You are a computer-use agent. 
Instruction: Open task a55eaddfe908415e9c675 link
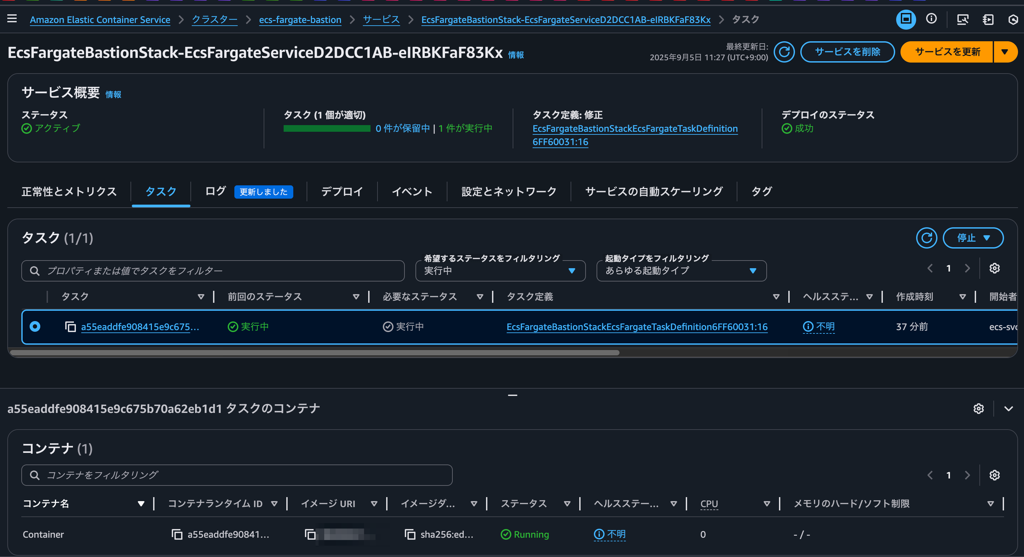click(140, 326)
